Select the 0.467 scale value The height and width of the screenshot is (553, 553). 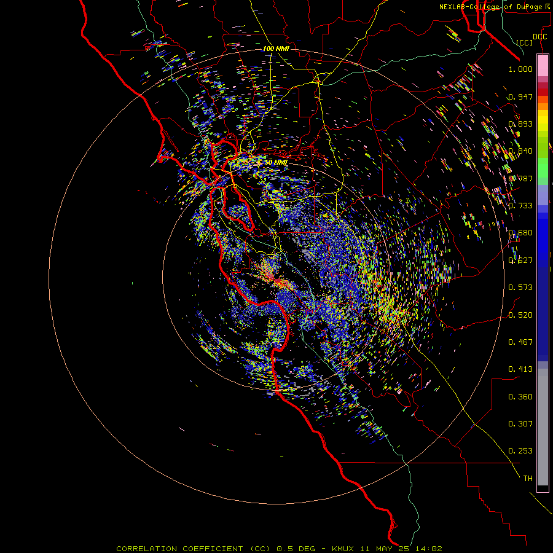pyautogui.click(x=520, y=342)
